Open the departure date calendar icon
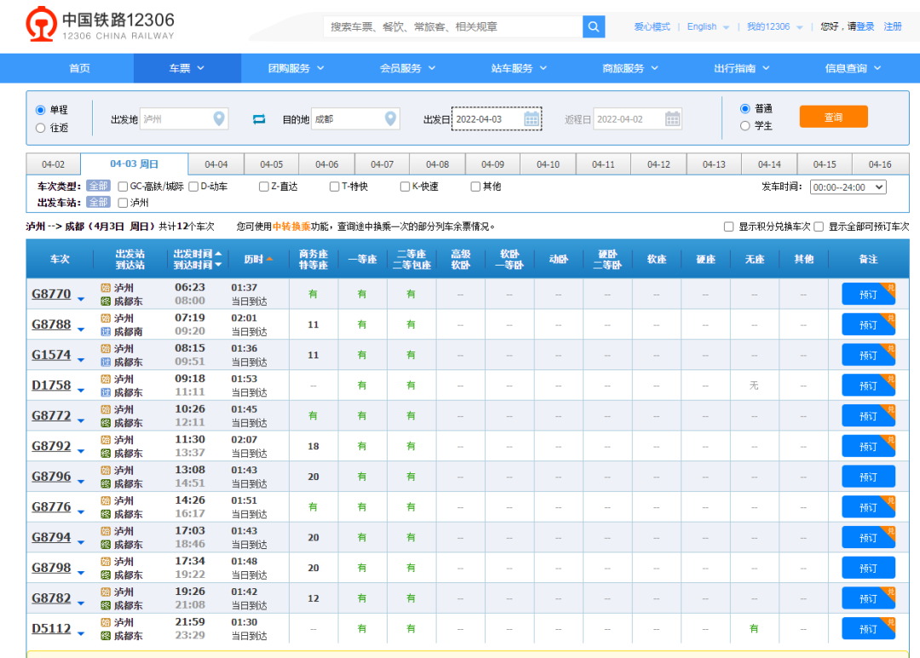This screenshot has width=920, height=658. pos(532,119)
